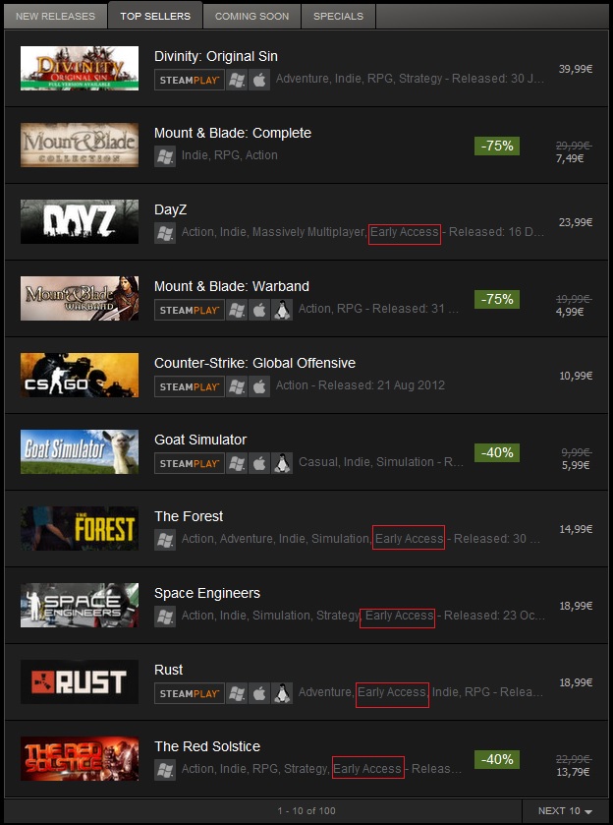The image size is (613, 825).
Task: Click the -75% discount badge on Mount & Blade: Complete
Action: tap(497, 146)
